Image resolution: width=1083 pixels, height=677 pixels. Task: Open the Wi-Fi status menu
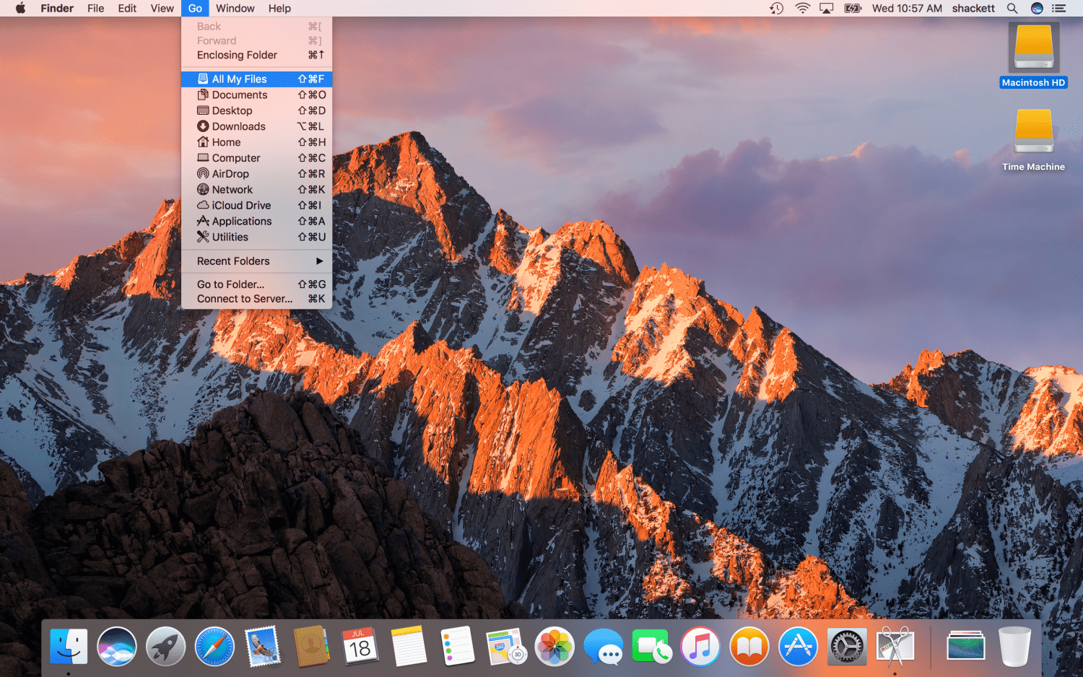coord(802,9)
